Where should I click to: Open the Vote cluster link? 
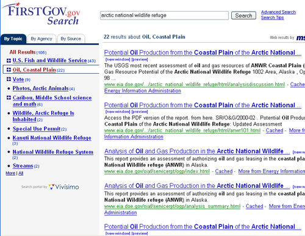(18, 79)
